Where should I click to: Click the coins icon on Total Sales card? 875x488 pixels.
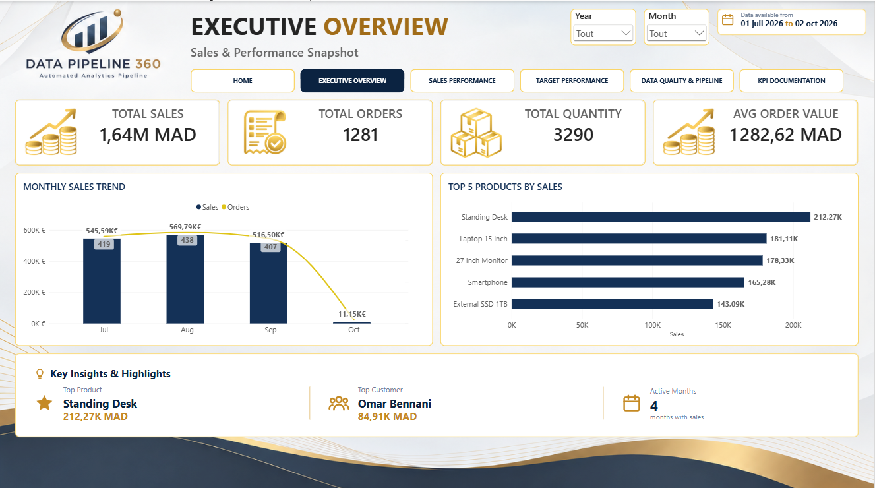pyautogui.click(x=51, y=133)
